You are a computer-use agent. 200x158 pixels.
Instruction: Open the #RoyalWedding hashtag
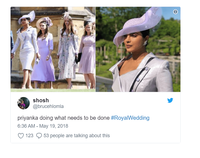click(130, 118)
